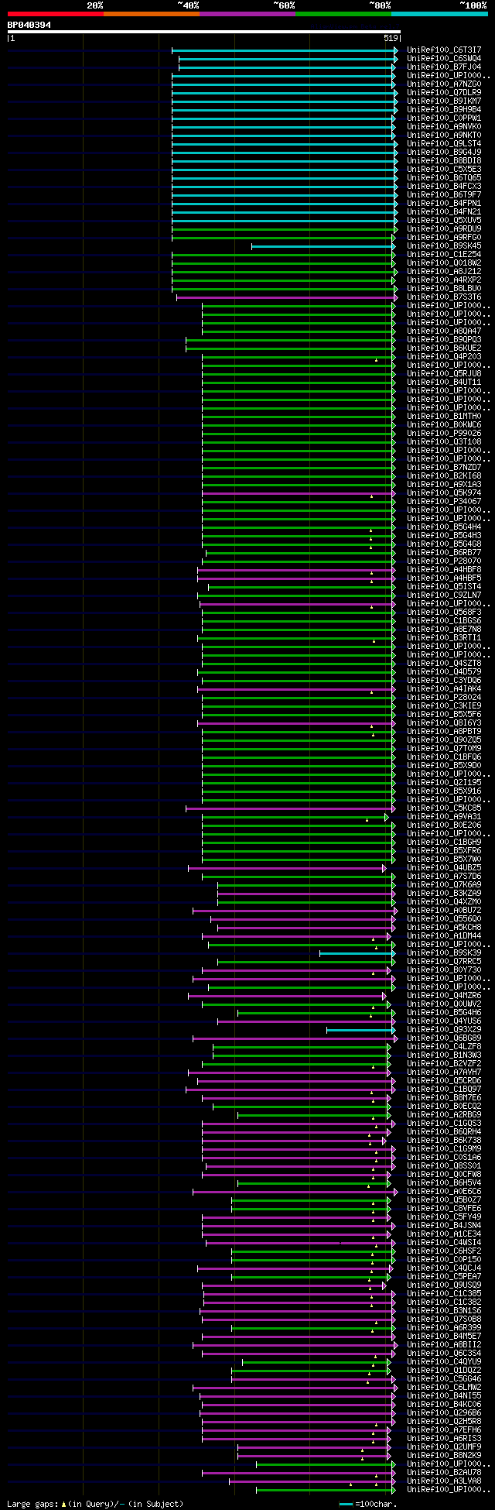Select the UniRef100_C6LMW2 label

pos(444,1387)
